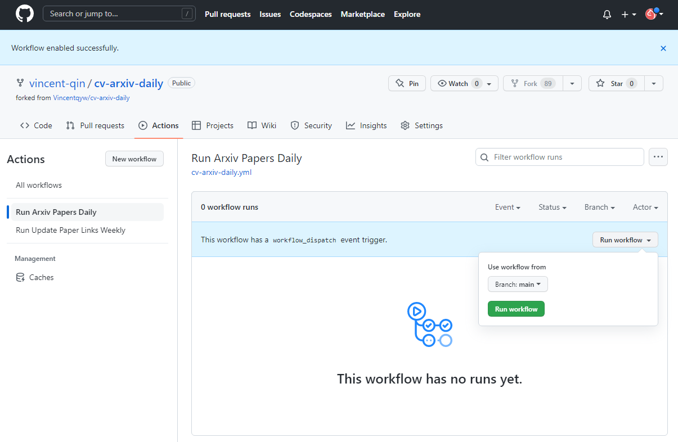The width and height of the screenshot is (678, 442).
Task: Click the Run Arxiv Papers Daily heading
Action: coord(246,158)
